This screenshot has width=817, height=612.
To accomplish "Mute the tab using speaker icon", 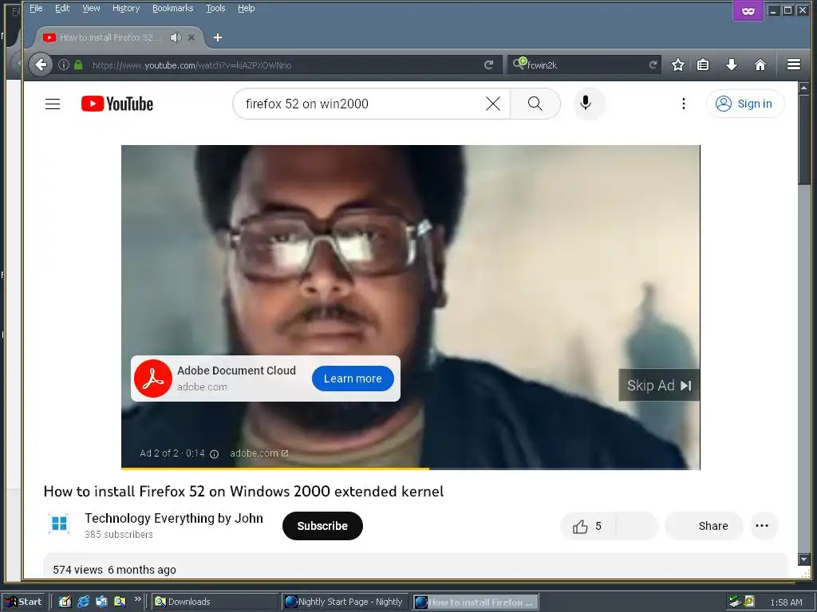I will coord(176,37).
